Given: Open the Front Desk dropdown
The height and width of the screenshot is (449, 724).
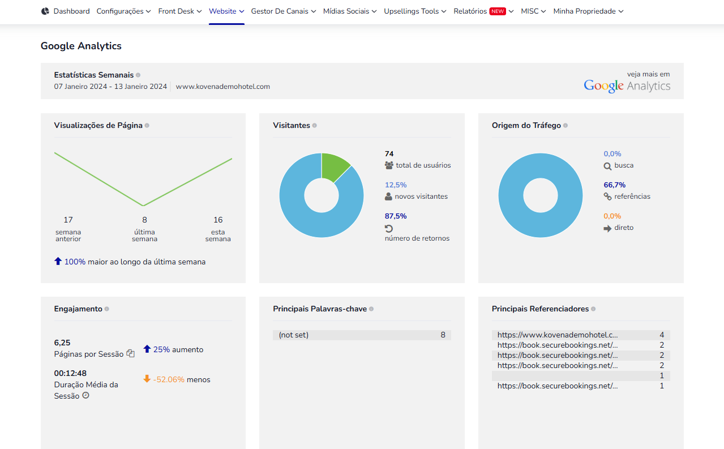Looking at the screenshot, I should click(180, 11).
